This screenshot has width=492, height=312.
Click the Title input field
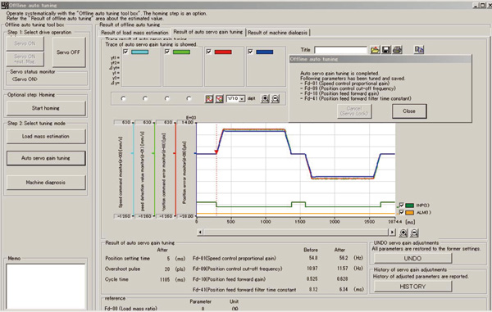click(x=341, y=50)
